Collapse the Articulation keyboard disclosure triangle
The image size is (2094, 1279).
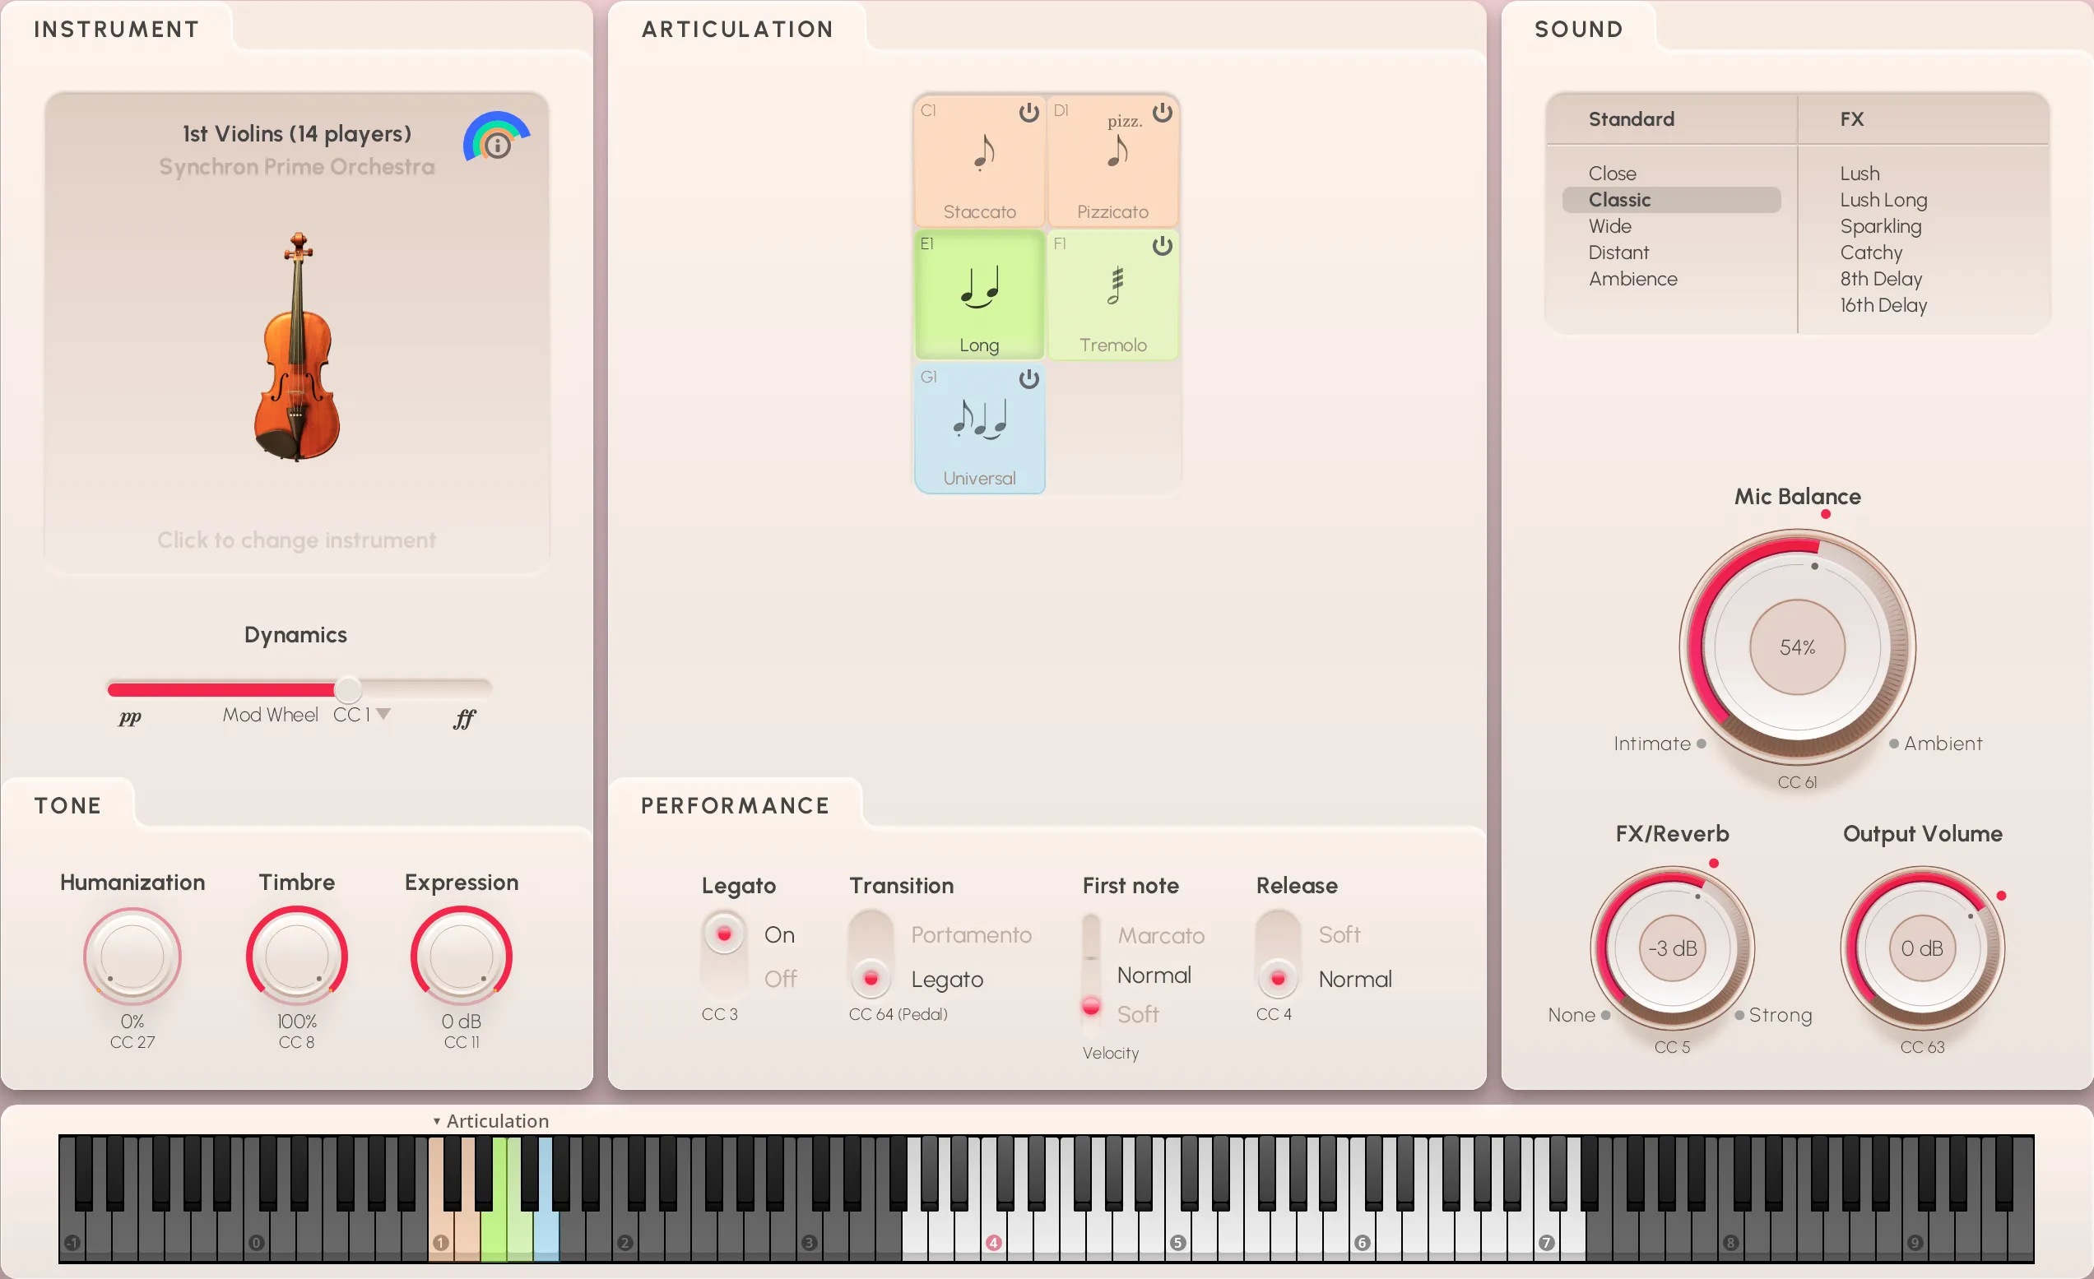(437, 1121)
